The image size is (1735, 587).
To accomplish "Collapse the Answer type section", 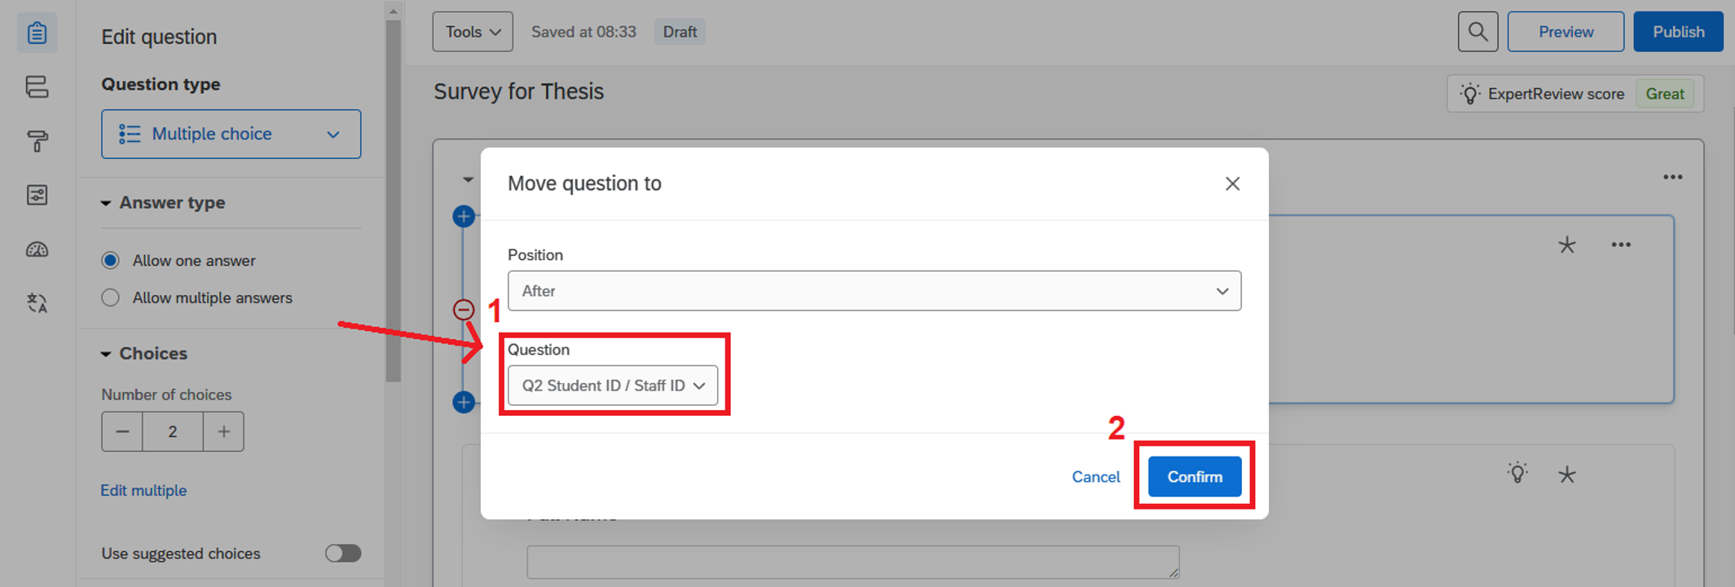I will coord(106,203).
